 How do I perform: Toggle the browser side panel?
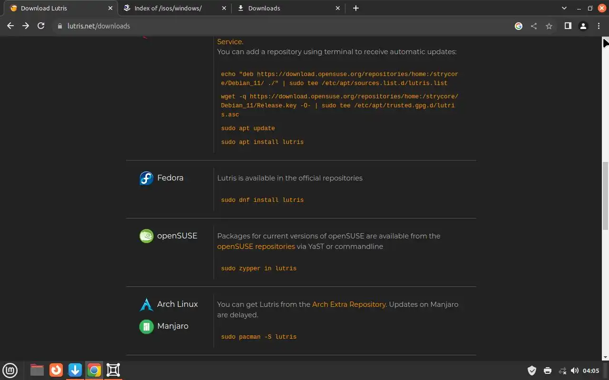pyautogui.click(x=568, y=26)
